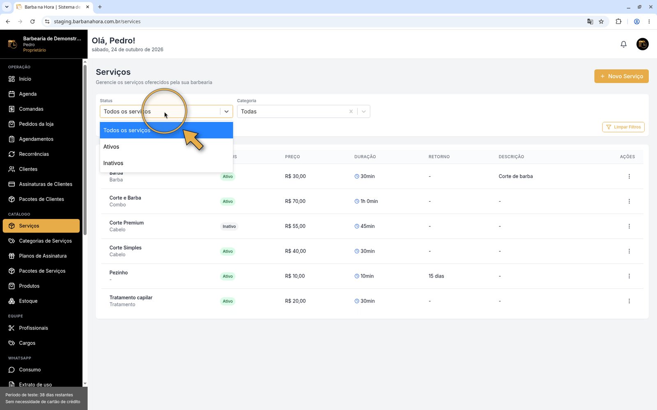Open the browser translate icon

point(590,21)
